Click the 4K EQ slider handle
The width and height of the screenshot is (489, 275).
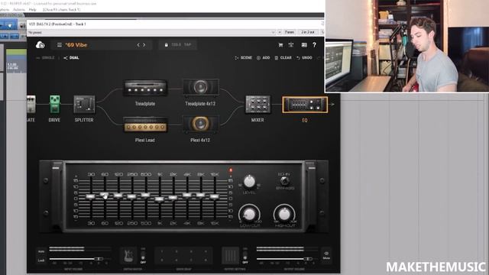point(186,196)
